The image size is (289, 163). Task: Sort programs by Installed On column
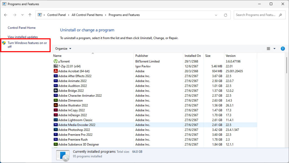193,55
